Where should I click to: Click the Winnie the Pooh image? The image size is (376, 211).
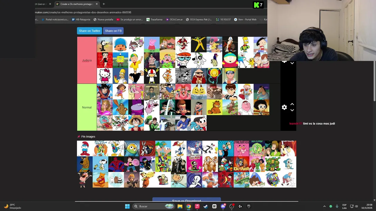tap(100, 180)
